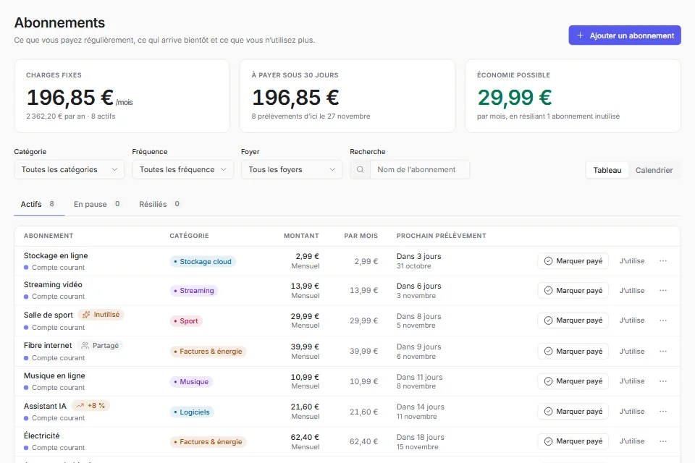695x463 pixels.
Task: Click the Inutilisé badge on Salle de sport
Action: point(101,315)
